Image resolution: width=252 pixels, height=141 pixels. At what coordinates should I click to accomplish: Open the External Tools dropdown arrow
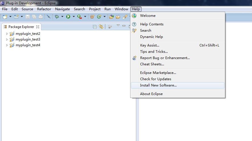point(85,17)
